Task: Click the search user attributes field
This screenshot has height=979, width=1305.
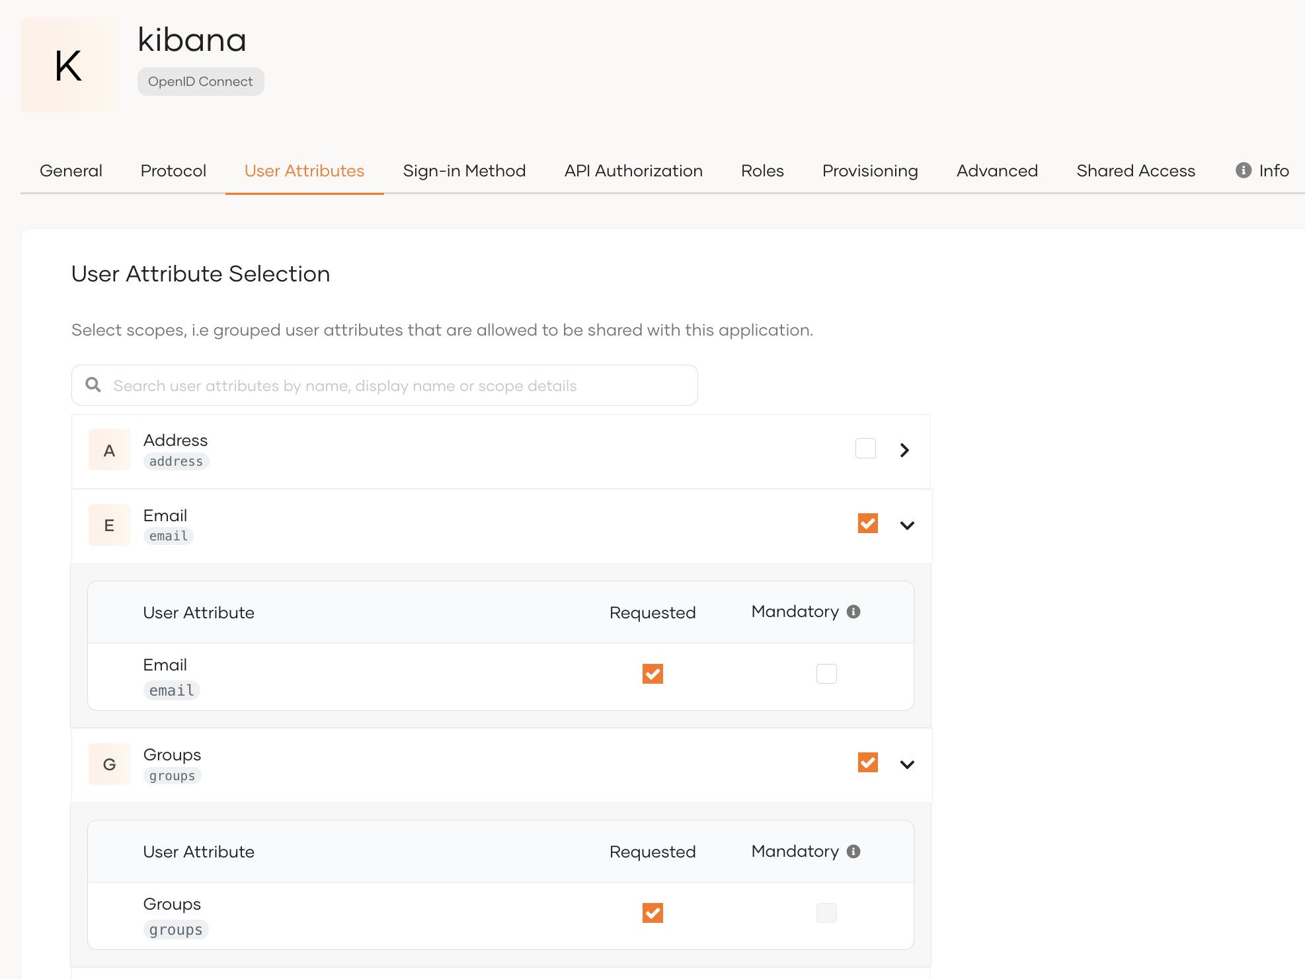Action: pyautogui.click(x=385, y=385)
